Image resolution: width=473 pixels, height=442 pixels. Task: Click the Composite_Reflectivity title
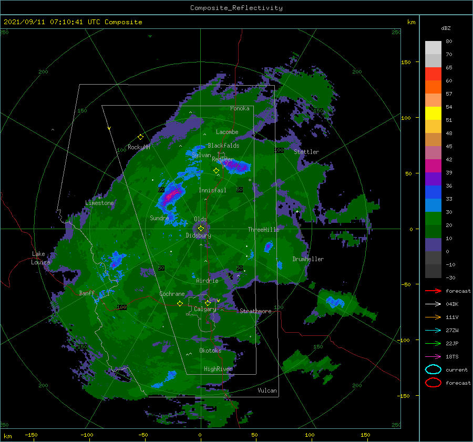coord(236,8)
